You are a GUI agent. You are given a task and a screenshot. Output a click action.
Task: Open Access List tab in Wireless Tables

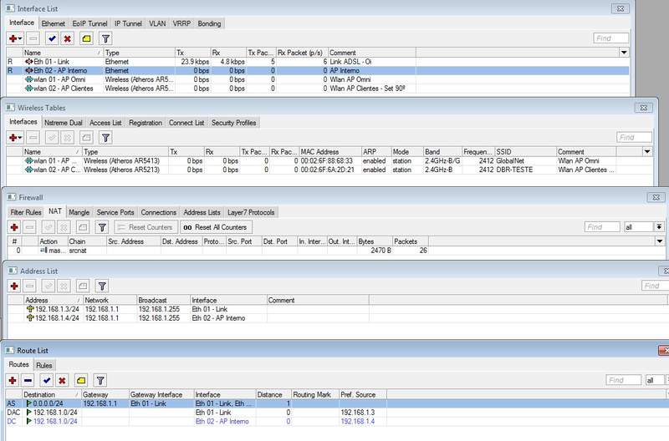pos(106,123)
